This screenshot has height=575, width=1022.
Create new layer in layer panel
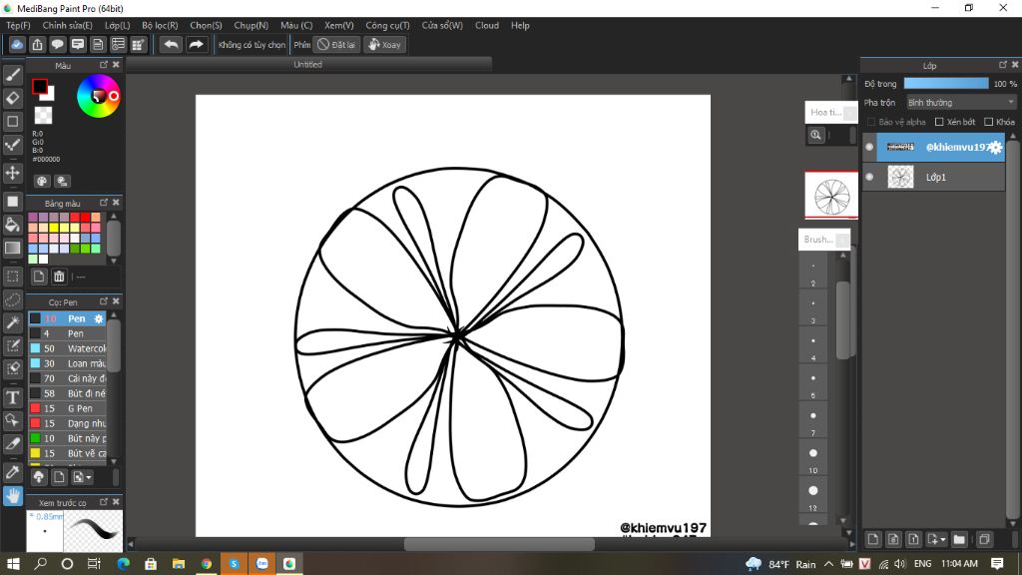(872, 539)
